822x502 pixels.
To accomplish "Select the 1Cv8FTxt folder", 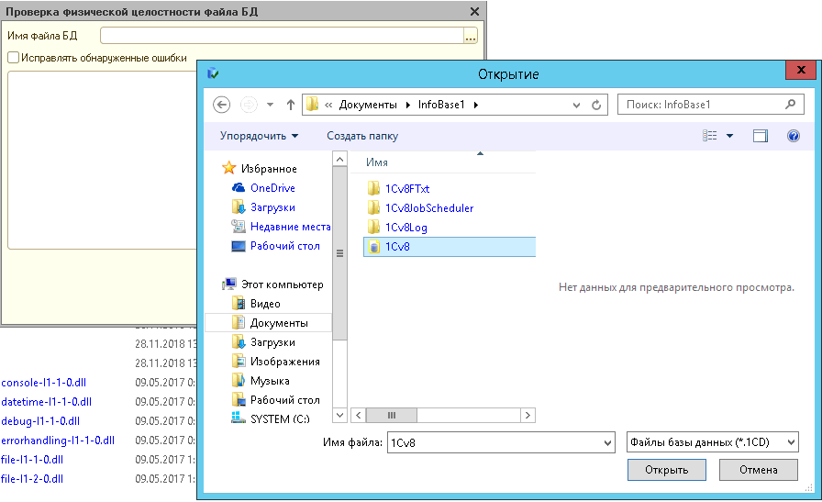I will [x=407, y=189].
